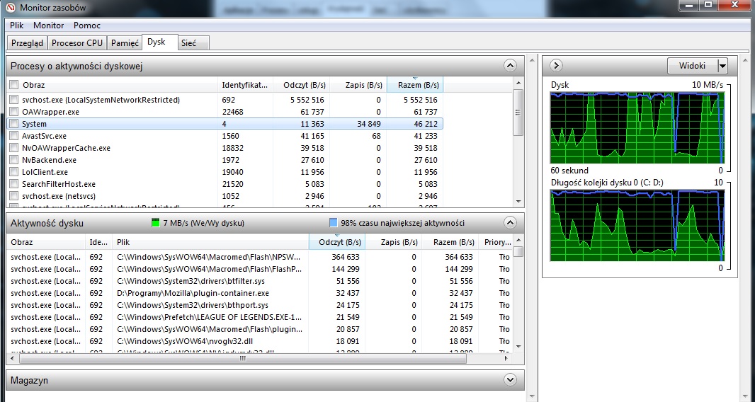This screenshot has height=402, width=755.
Task: Click the 5 552 516 read value for svchost
Action: pyautogui.click(x=307, y=100)
